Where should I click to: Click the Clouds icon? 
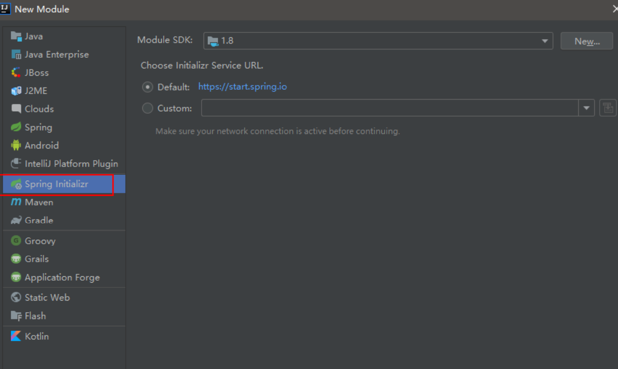16,109
